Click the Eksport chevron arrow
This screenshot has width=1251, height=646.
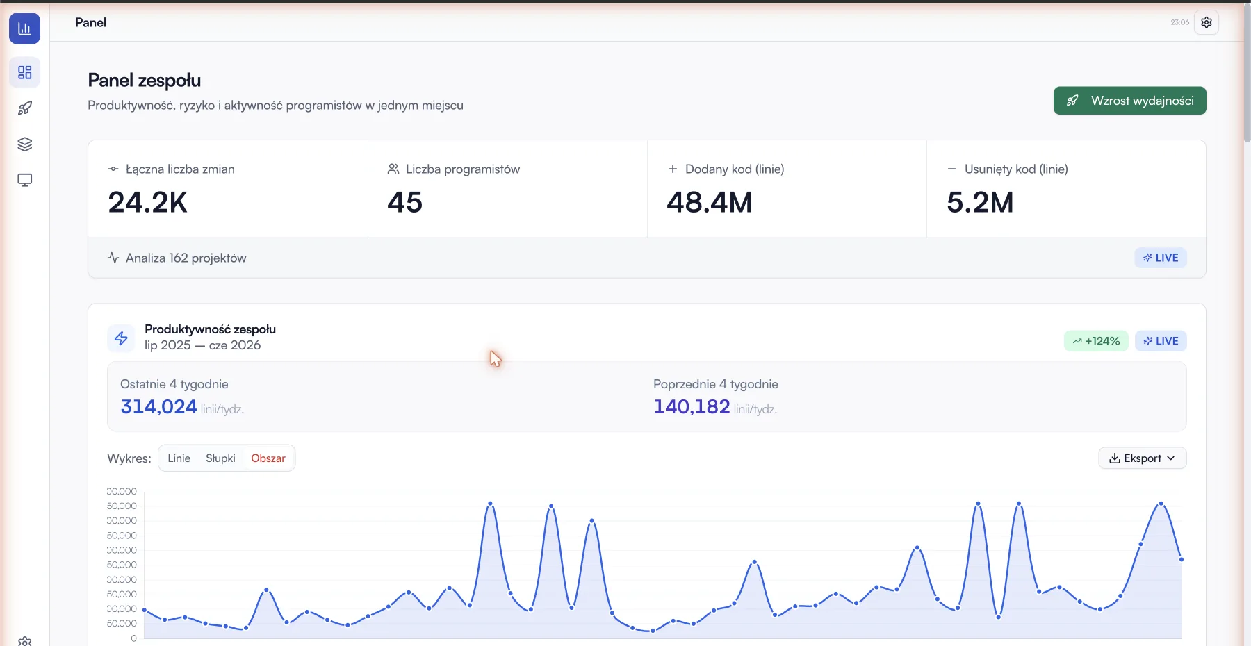click(1171, 458)
